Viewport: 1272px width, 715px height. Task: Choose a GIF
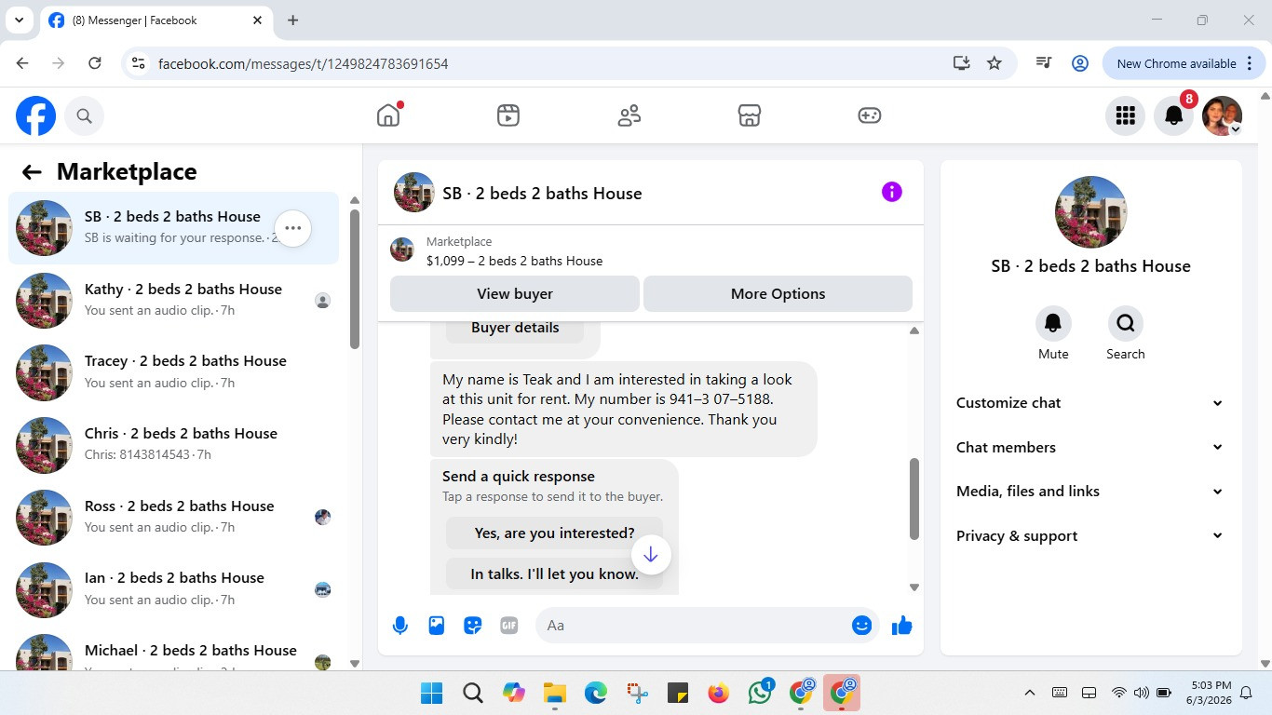509,626
